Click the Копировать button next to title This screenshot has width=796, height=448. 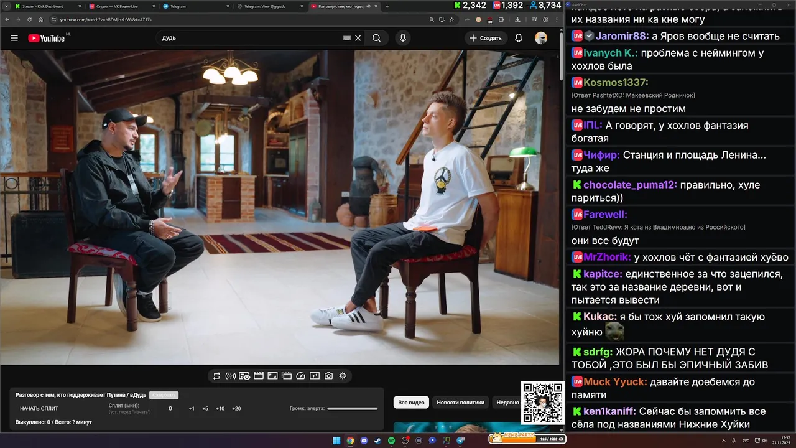coord(164,395)
